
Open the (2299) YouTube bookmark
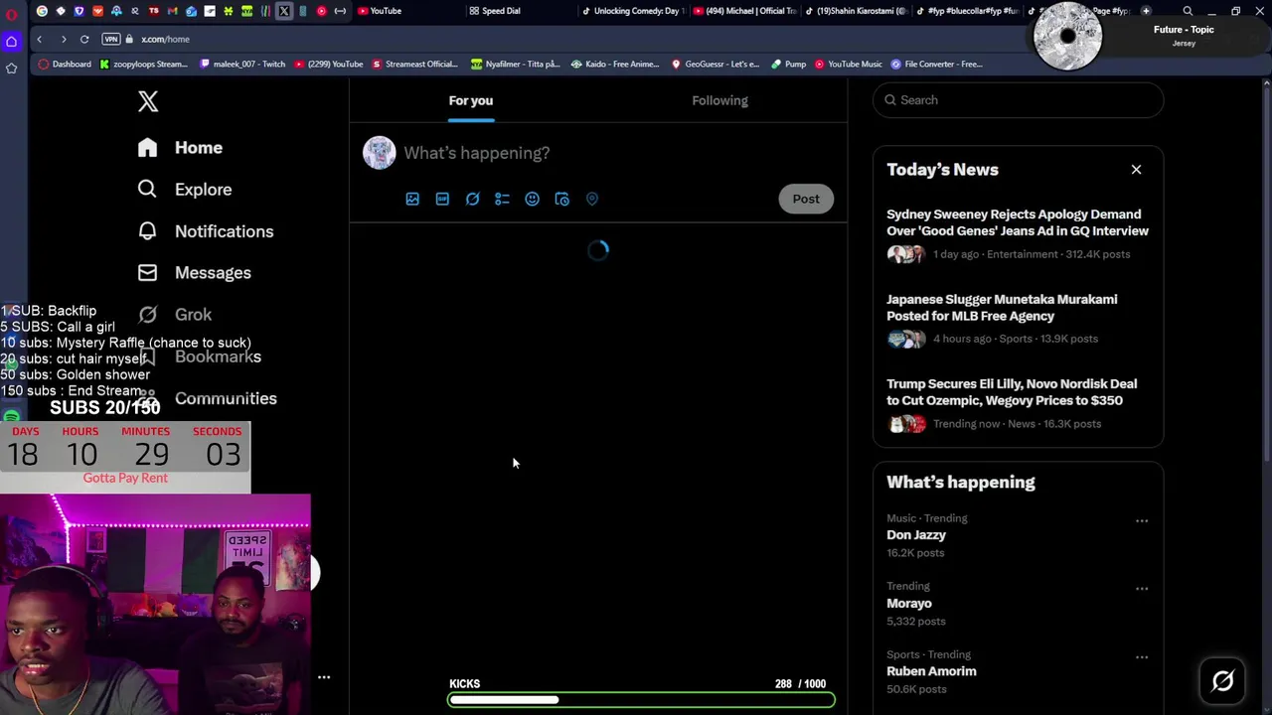point(328,64)
